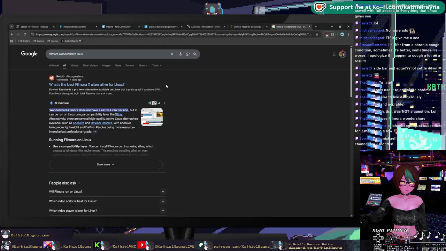Open the Trailers bookmark folder
Image resolution: width=446 pixels, height=251 pixels.
click(24, 41)
